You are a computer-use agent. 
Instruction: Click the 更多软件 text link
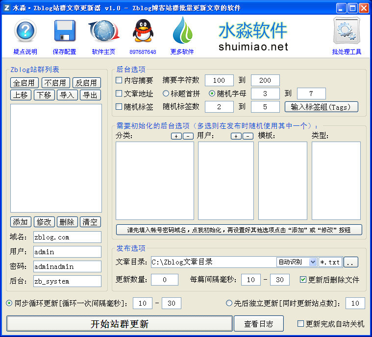tap(182, 52)
